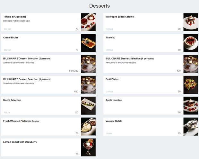The image size is (199, 159).
Task: Select the Mochi Selection title
Action: tap(12, 100)
